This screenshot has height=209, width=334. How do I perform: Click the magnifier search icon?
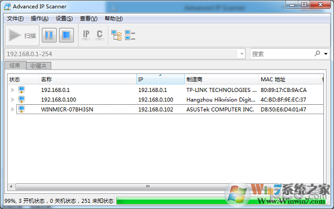[x=317, y=54]
